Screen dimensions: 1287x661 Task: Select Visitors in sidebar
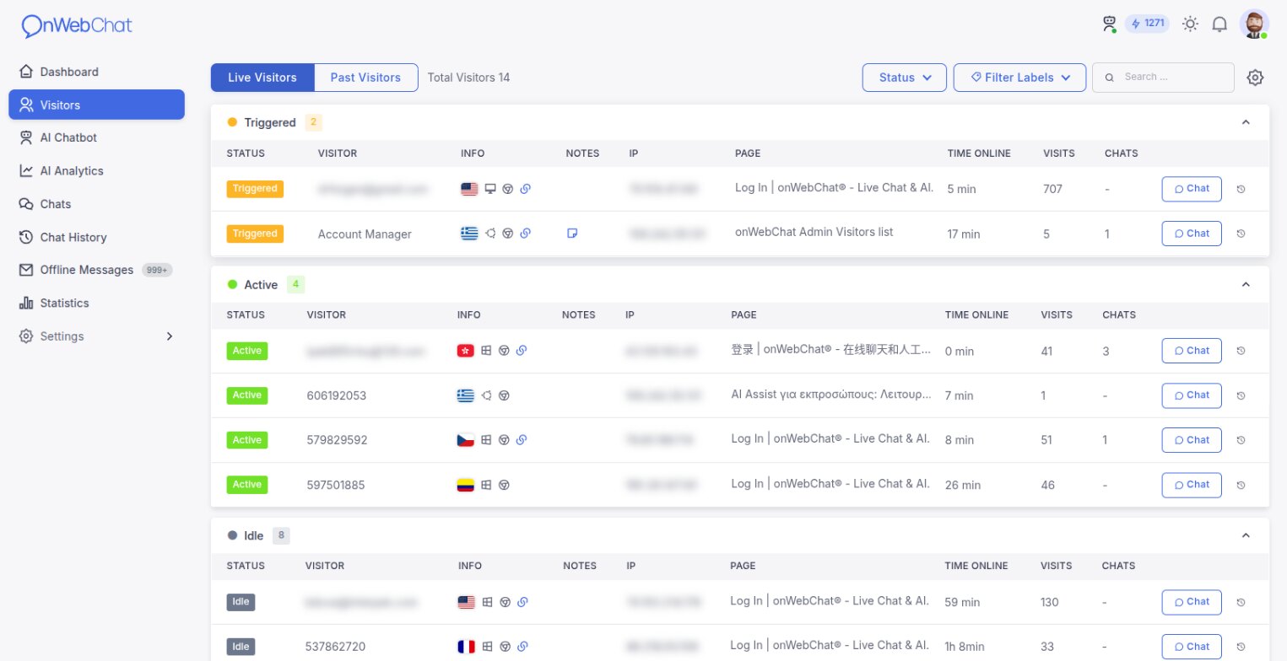click(96, 105)
